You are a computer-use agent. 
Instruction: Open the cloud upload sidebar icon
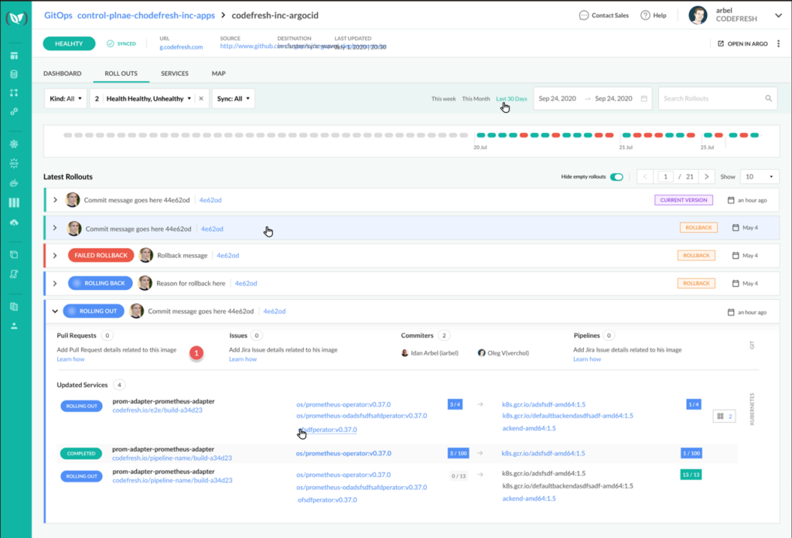(14, 222)
